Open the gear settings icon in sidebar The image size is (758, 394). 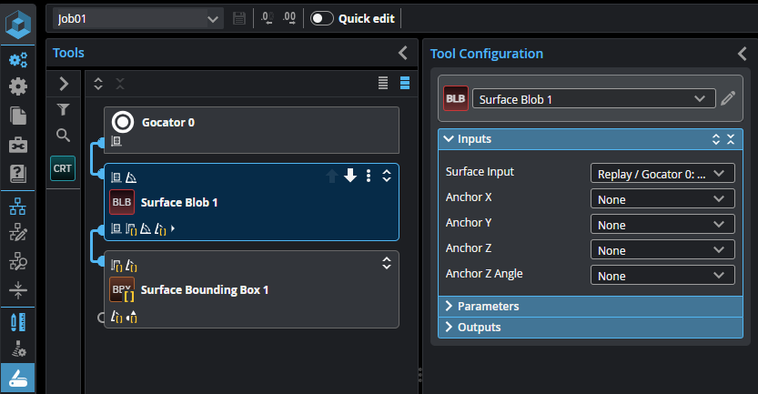17,87
